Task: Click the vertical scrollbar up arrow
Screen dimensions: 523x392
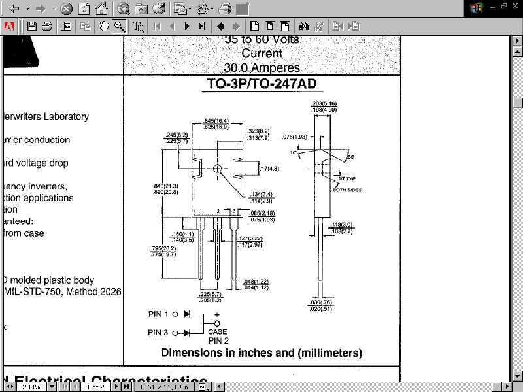Action: [517, 52]
